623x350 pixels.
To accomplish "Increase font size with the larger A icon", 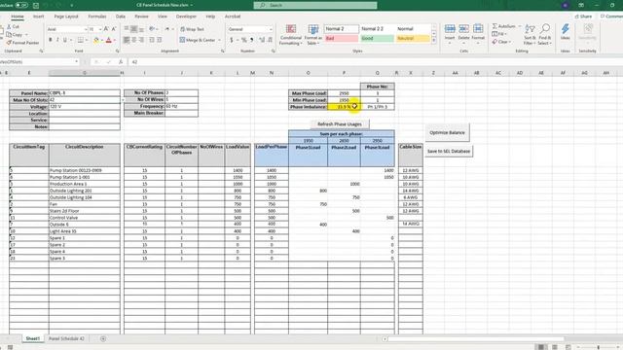I will [x=106, y=29].
